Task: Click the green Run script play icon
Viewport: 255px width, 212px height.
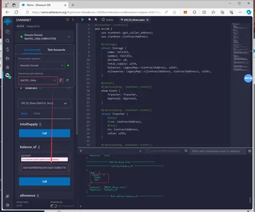Action: 83,20
